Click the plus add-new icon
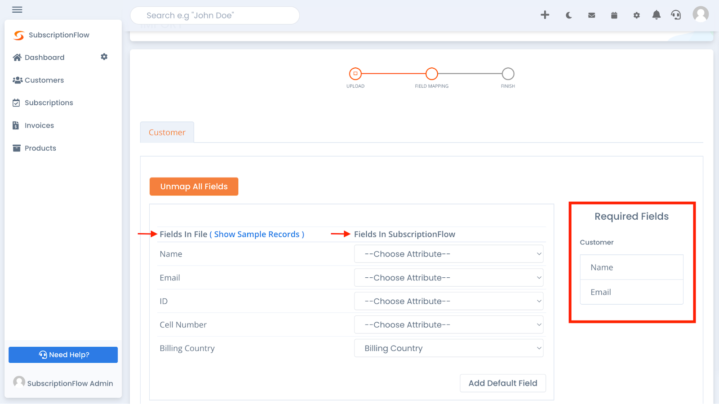719x404 pixels. point(545,15)
